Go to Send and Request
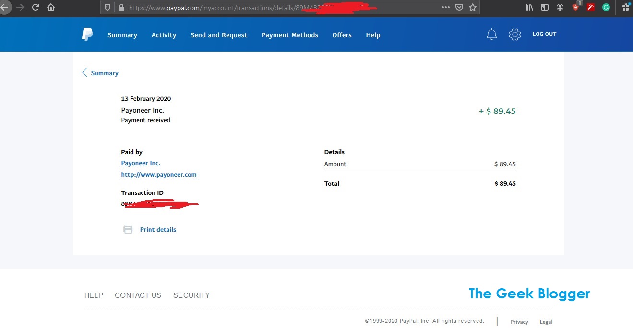633x328 pixels. 219,35
